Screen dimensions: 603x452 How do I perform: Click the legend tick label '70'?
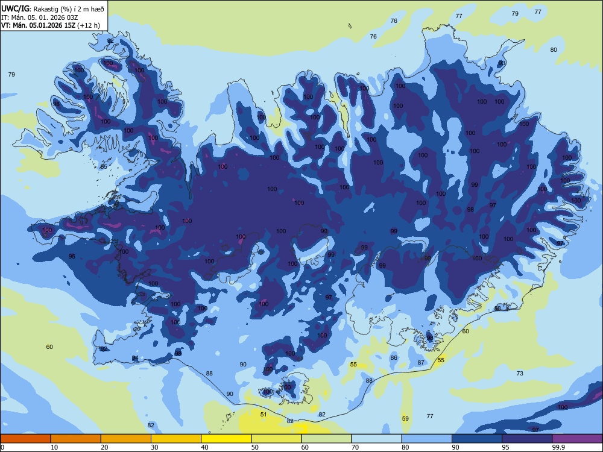pos(355,447)
